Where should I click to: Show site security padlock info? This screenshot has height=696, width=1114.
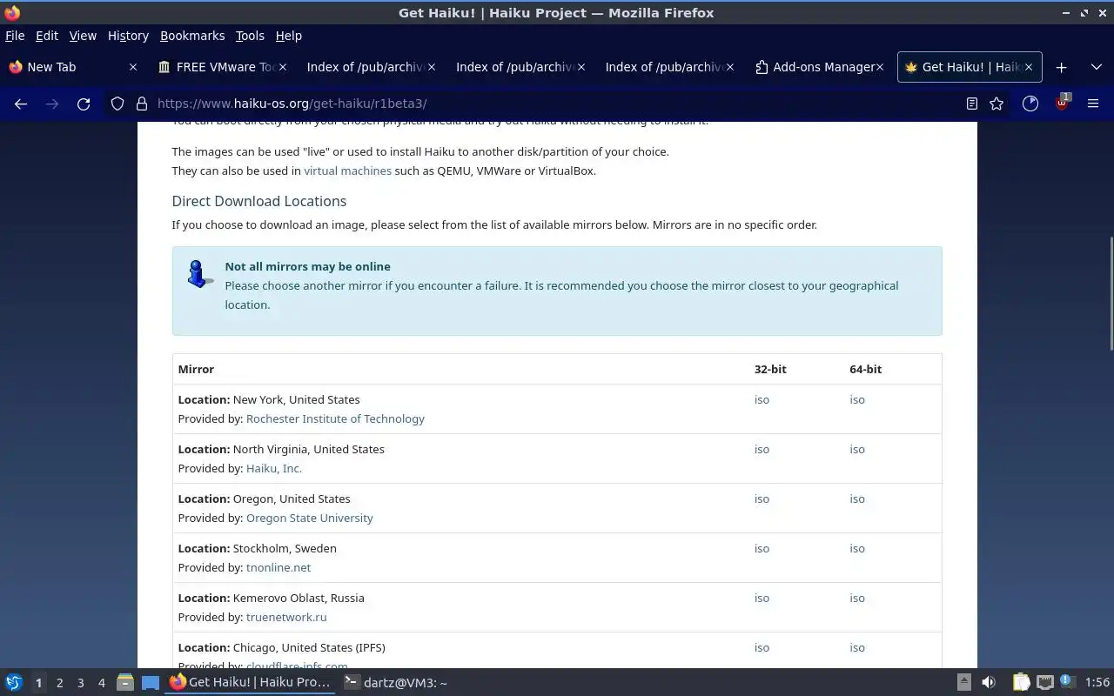point(141,104)
